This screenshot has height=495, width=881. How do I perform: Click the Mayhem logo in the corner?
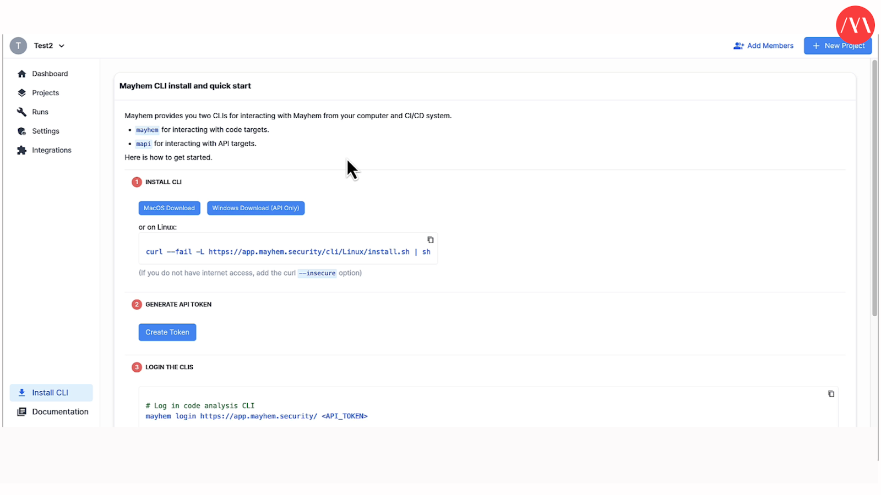[x=855, y=25]
